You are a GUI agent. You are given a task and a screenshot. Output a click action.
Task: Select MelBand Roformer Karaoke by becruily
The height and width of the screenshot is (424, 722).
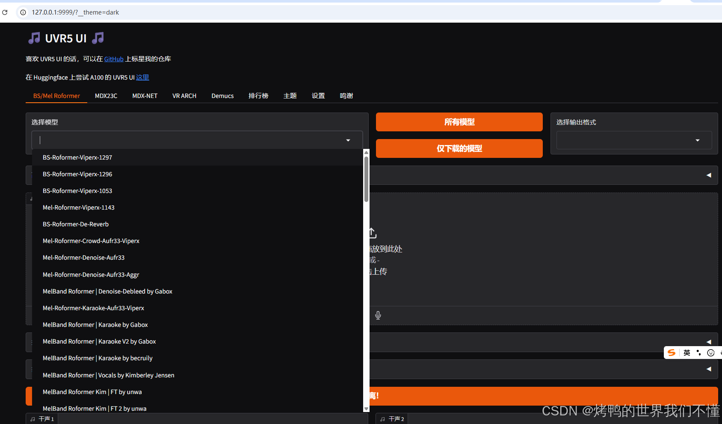pos(198,358)
